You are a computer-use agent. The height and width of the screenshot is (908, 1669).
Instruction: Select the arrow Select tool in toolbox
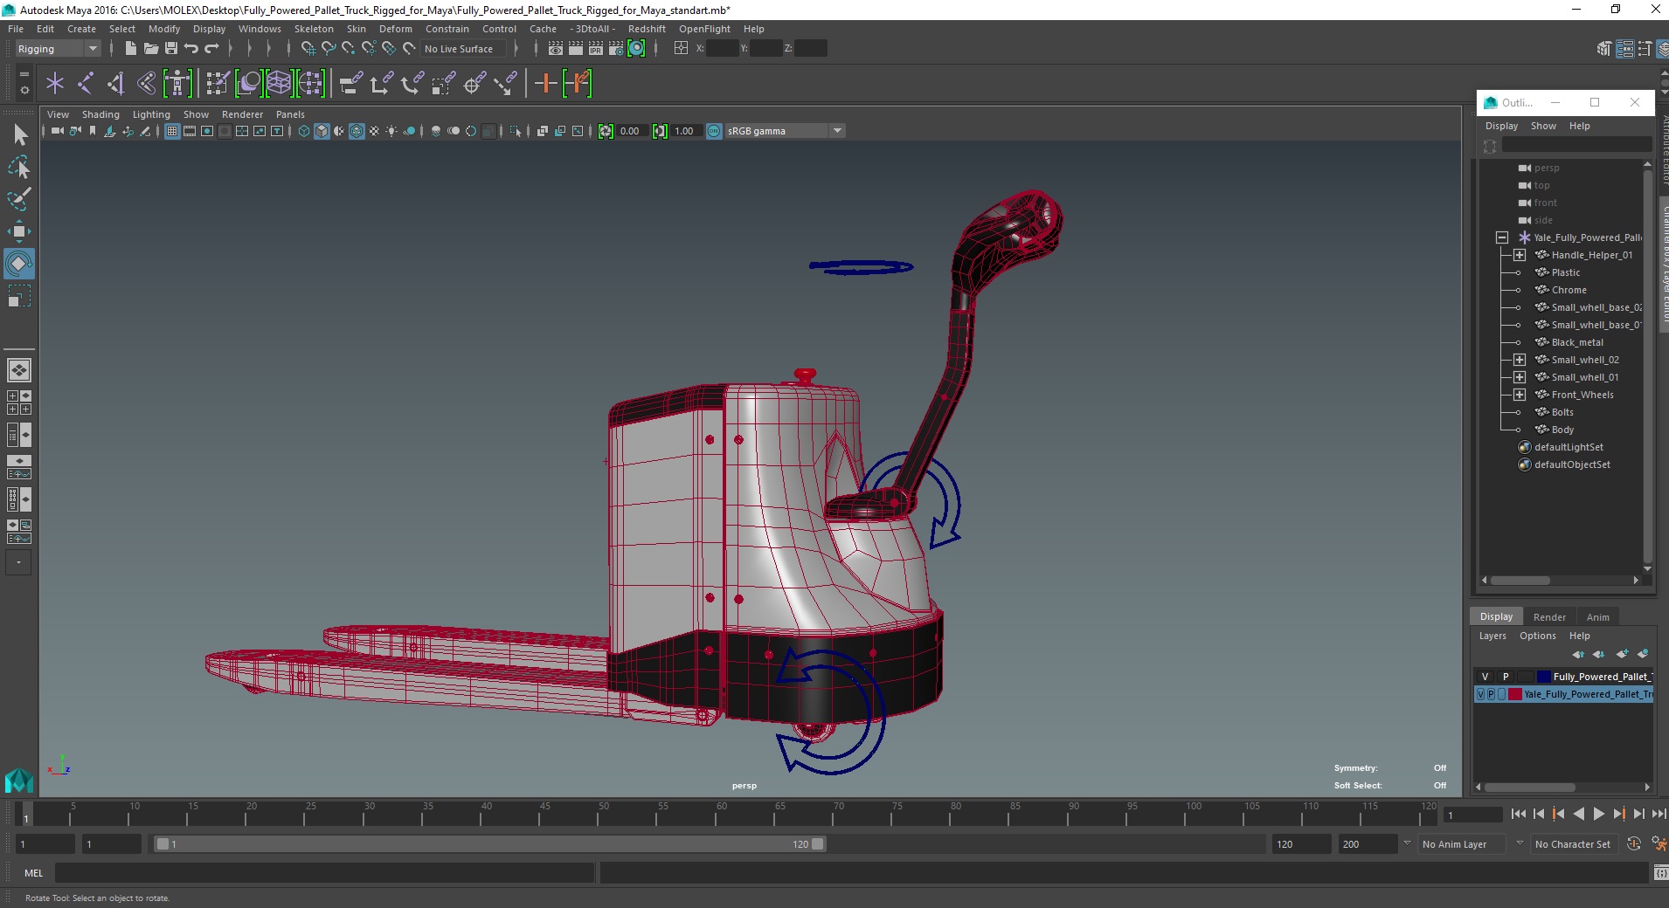point(19,134)
